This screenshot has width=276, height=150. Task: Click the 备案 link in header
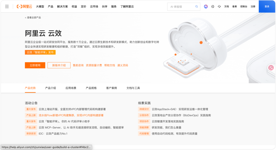234,6
